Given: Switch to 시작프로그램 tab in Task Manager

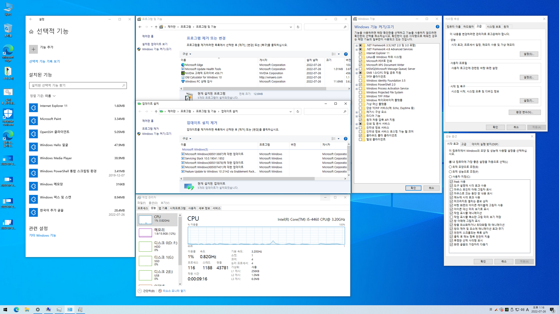Looking at the screenshot, I should (x=178, y=208).
